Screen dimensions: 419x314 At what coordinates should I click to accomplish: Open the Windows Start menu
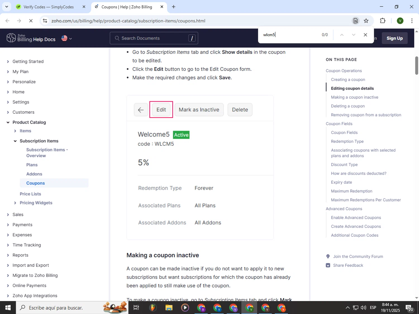point(8,308)
